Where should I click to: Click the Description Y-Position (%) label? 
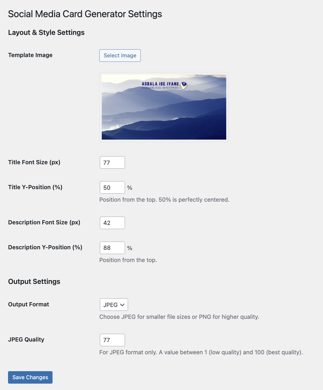click(45, 247)
